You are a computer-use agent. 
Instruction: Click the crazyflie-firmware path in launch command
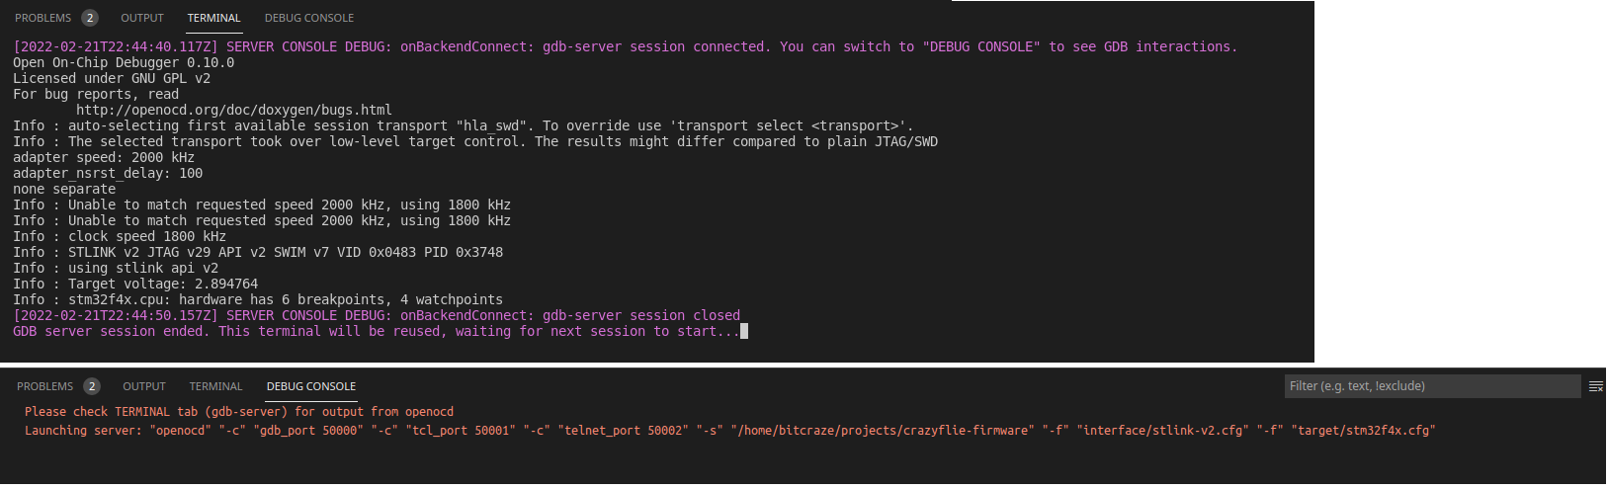(883, 431)
